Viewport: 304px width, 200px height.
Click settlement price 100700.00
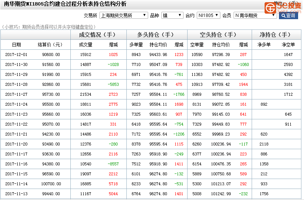[51, 184]
